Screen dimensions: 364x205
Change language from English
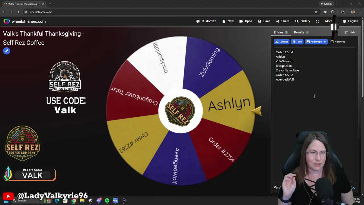click(350, 21)
